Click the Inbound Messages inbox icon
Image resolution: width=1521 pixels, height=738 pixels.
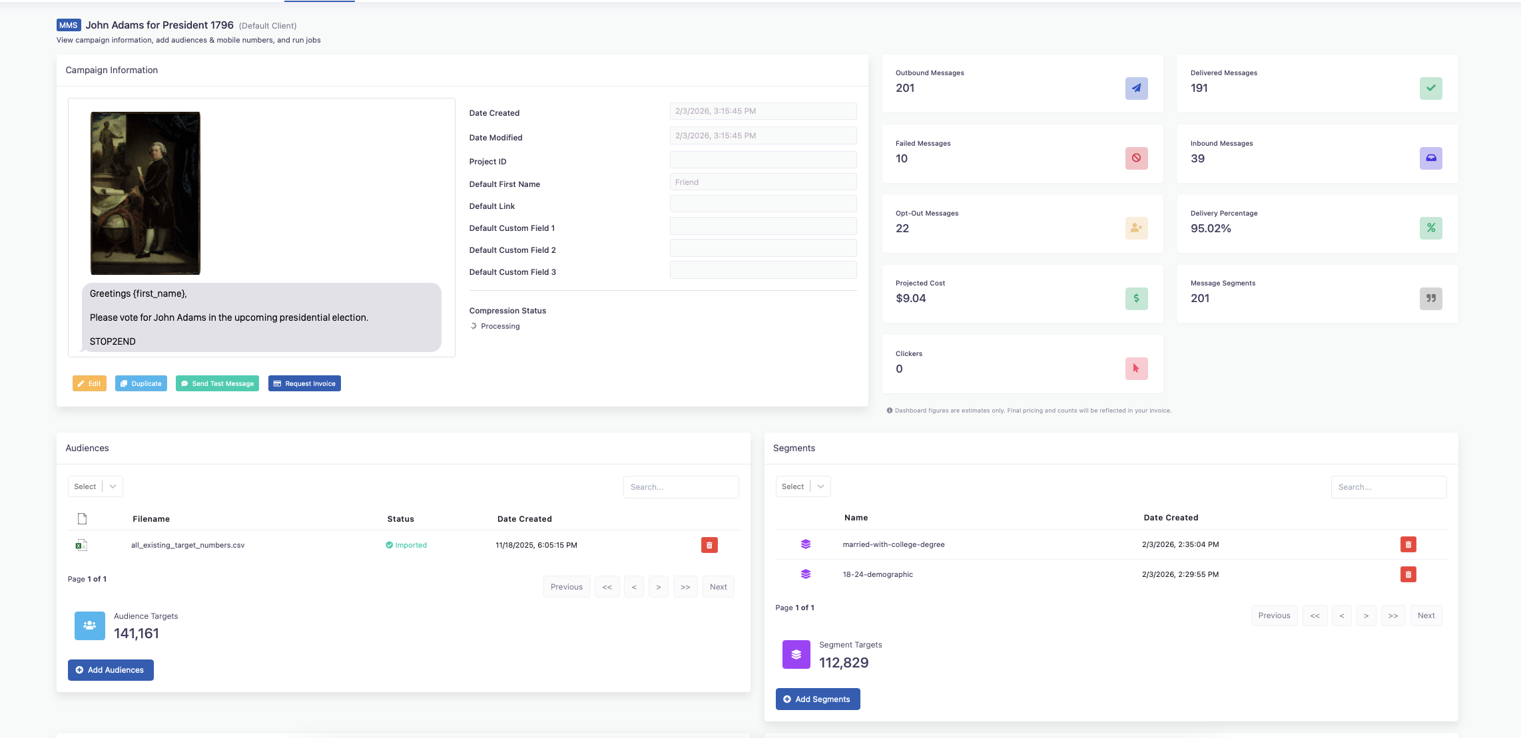(x=1430, y=158)
